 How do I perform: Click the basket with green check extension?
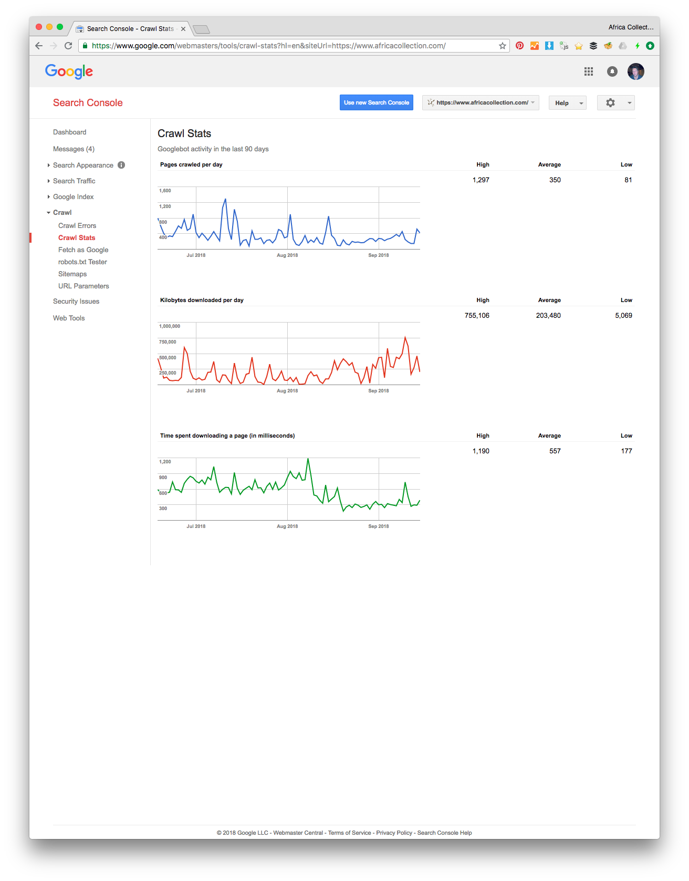tap(608, 46)
